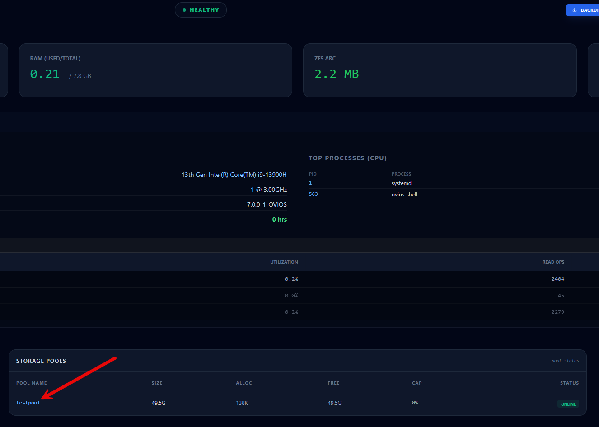Click the PID column header
The width and height of the screenshot is (599, 427).
click(313, 174)
